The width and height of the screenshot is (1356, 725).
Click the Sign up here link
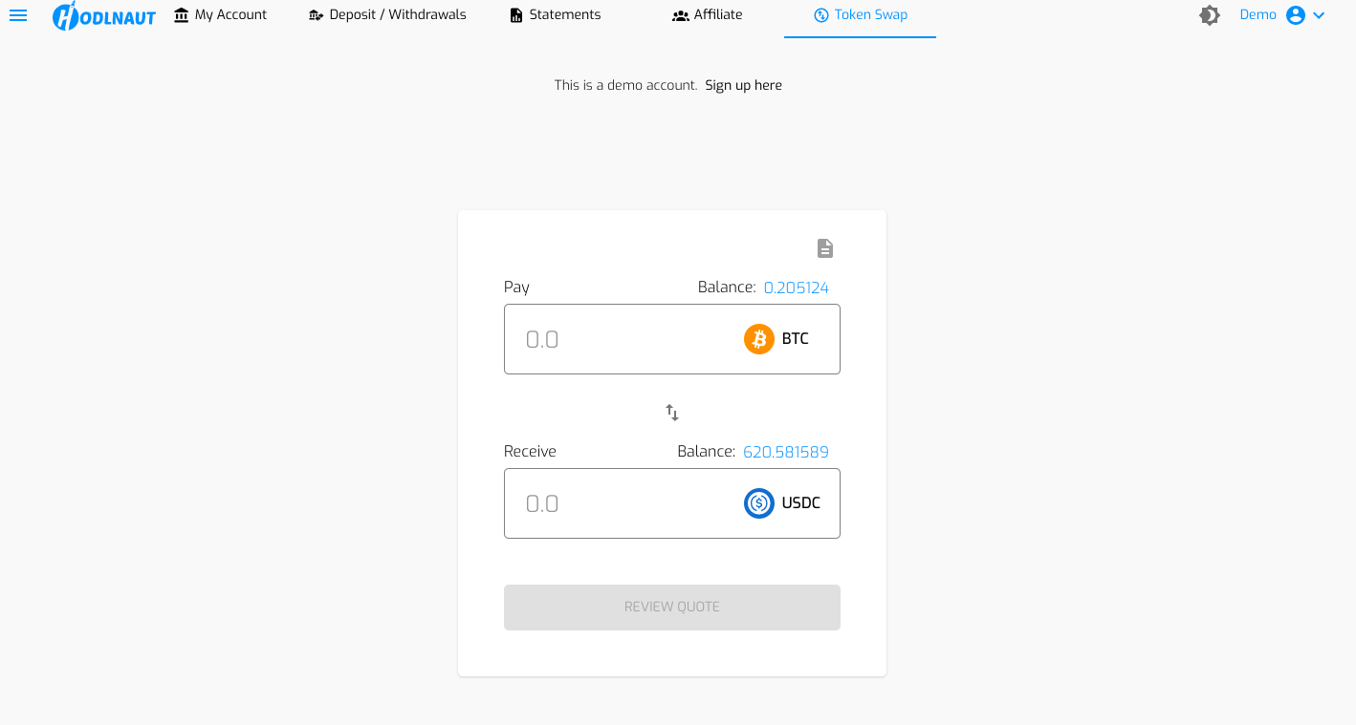pos(744,85)
